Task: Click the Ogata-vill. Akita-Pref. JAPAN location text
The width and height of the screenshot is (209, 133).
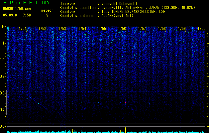Action: (x=148, y=8)
